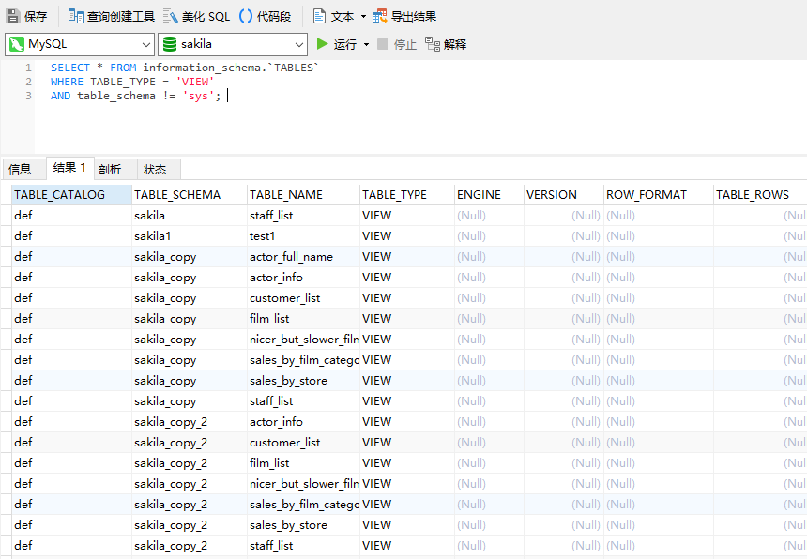Viewport: 807px width, 559px height.
Task: Select 'sales_by_store' in sakila_copy row
Action: 304,381
